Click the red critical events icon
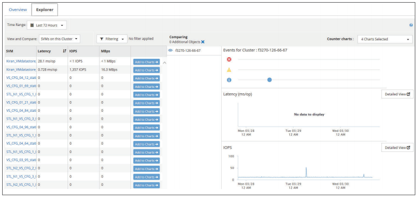Viewport: 417px width, 197px height. coord(229,59)
